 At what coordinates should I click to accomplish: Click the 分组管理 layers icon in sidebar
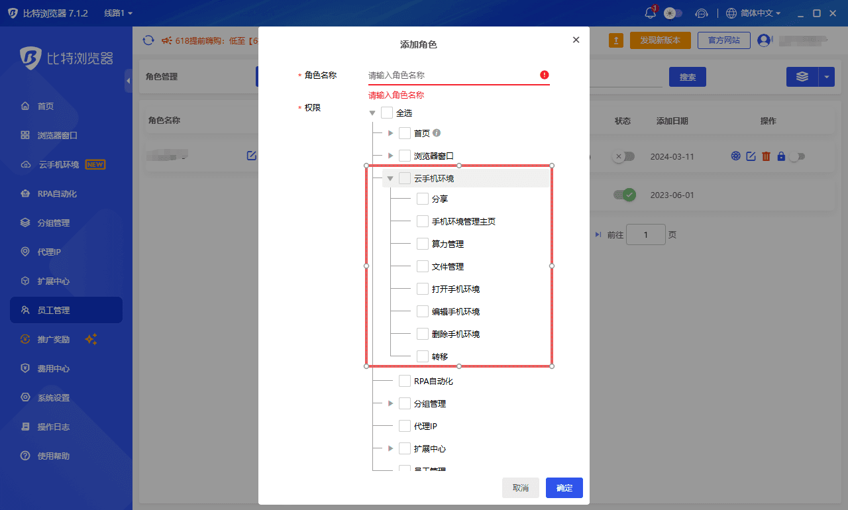tap(25, 223)
